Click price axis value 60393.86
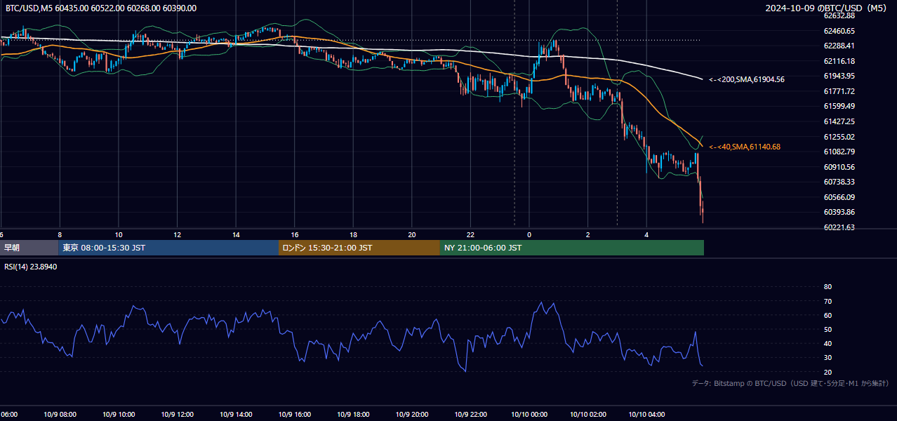 tap(839, 212)
